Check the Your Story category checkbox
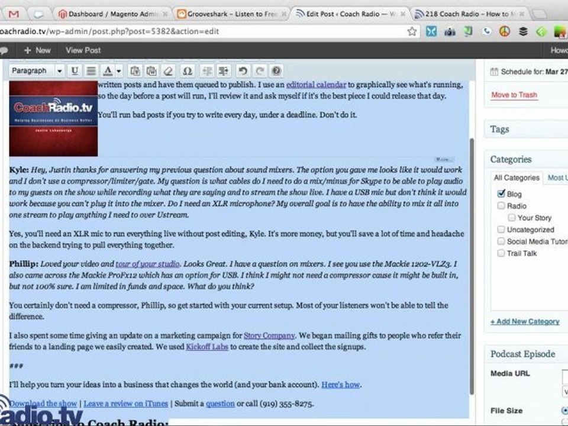Screen dimensions: 568x426 click(x=511, y=217)
